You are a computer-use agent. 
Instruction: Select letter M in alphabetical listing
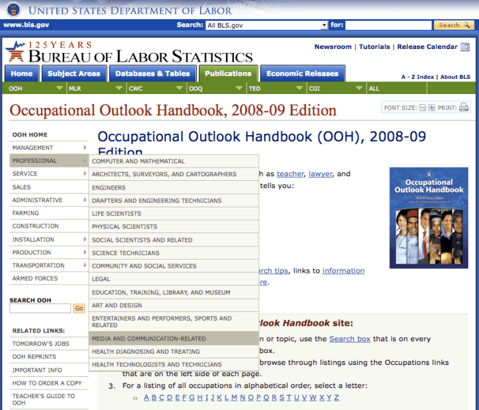(x=234, y=398)
